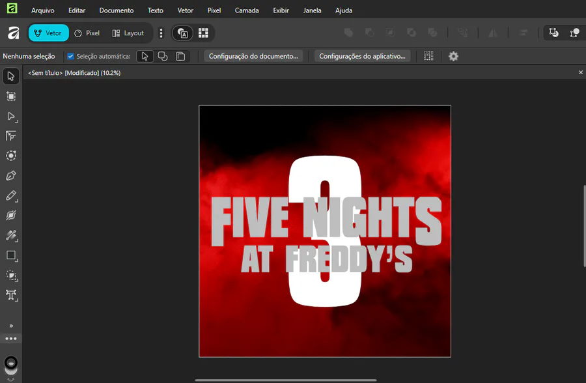
Task: Switch to the Layout studio mode
Action: click(128, 33)
